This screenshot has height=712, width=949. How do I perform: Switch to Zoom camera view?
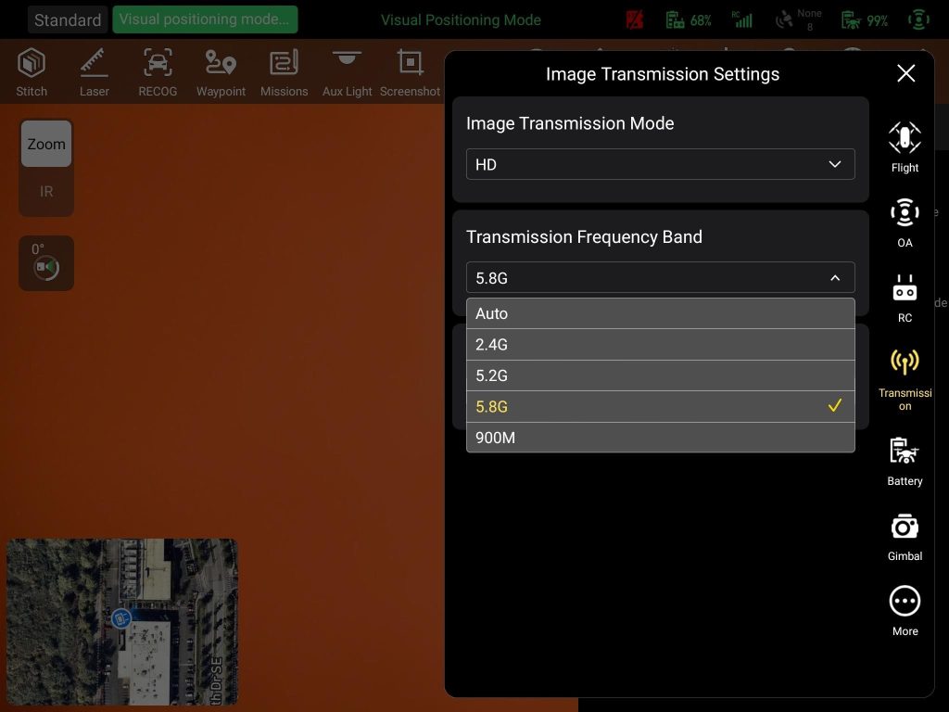pyautogui.click(x=46, y=145)
